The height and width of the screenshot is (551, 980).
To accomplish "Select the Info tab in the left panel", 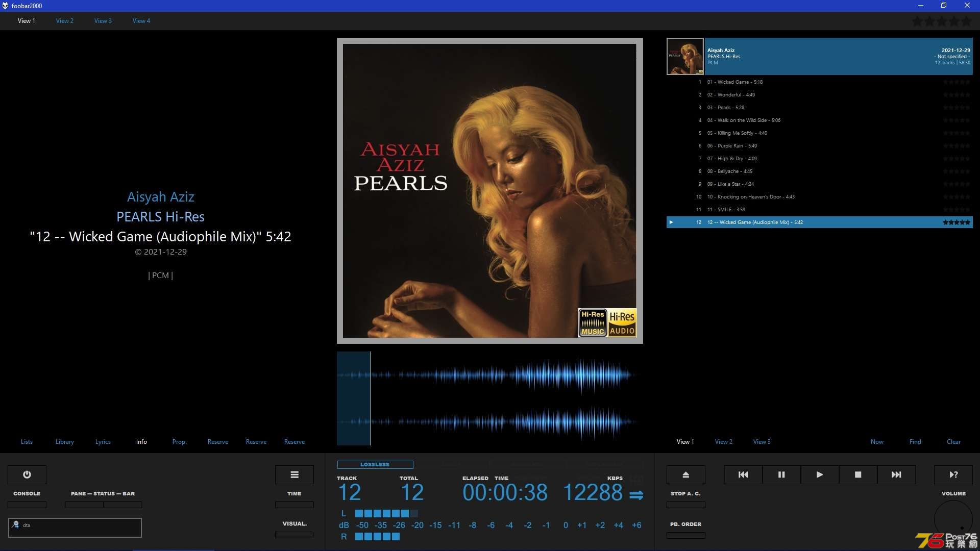I will coord(141,442).
